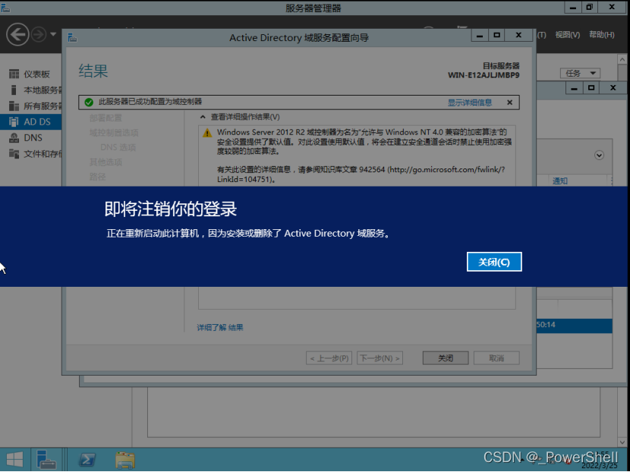Select the 其他选项 wizard step
This screenshot has width=630, height=472.
pos(106,162)
